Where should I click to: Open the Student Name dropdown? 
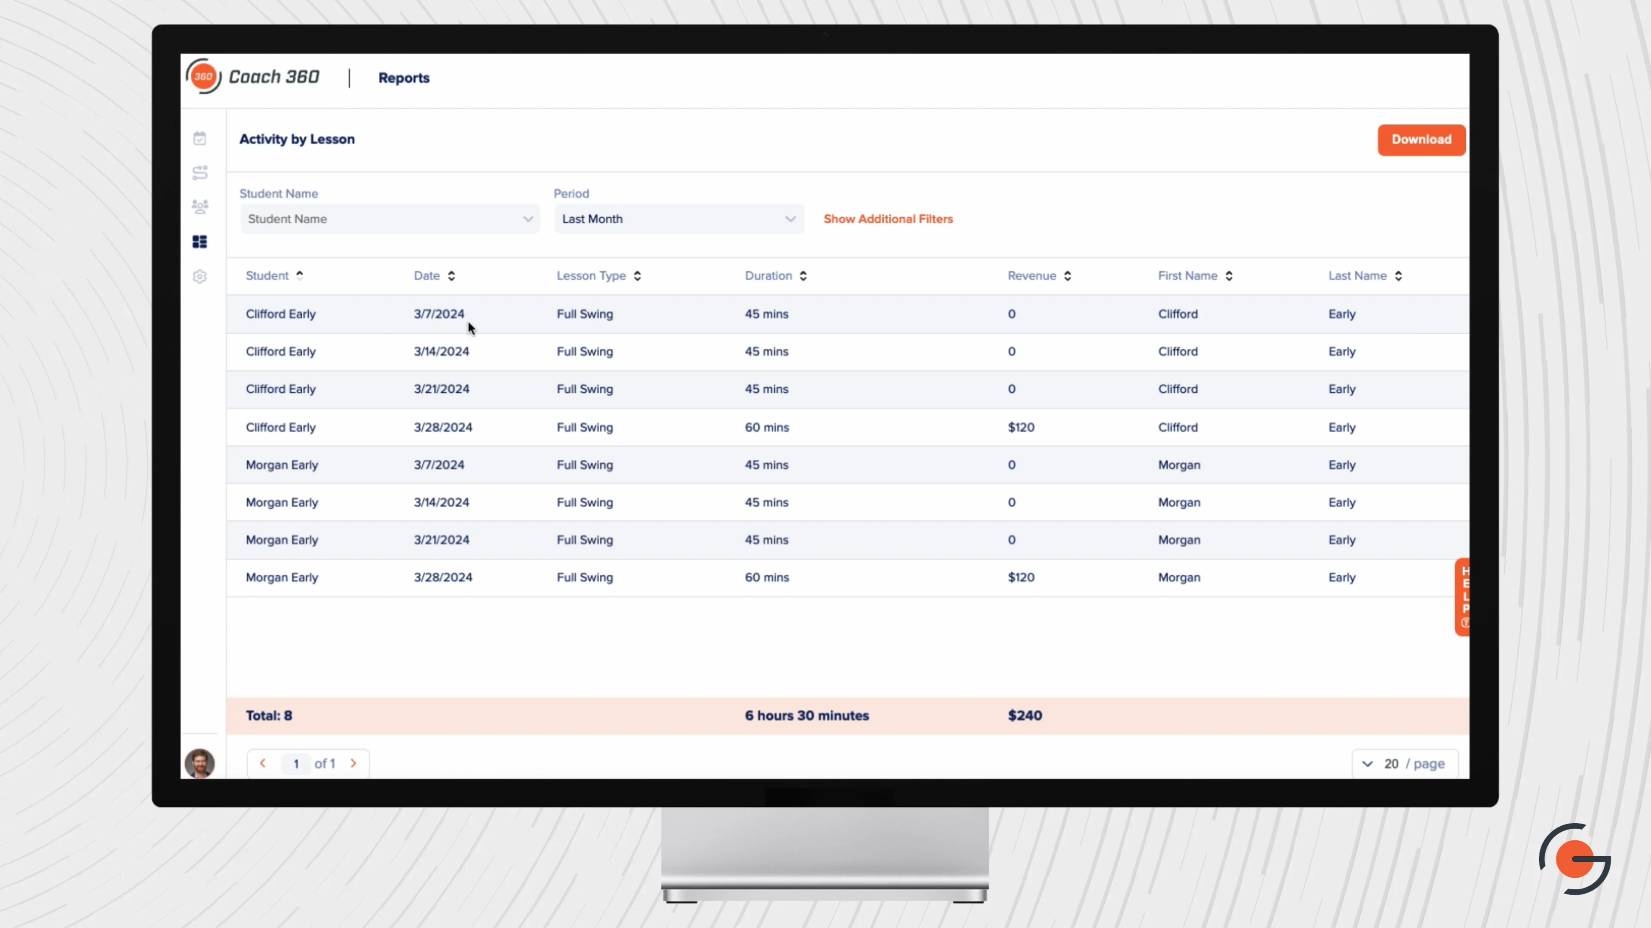pyautogui.click(x=389, y=218)
